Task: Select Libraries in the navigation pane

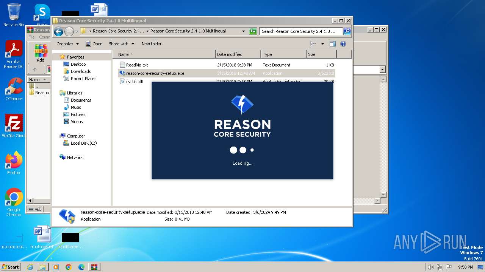Action: point(75,93)
